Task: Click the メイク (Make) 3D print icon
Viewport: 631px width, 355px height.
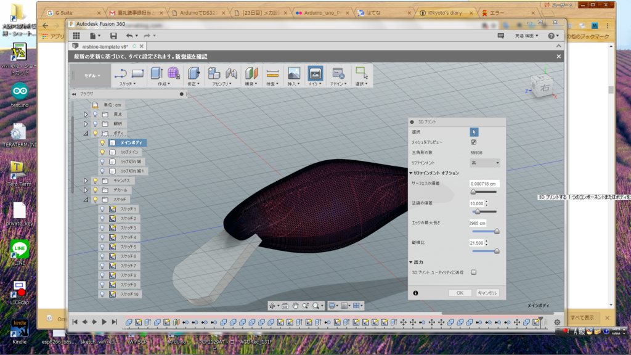Action: [315, 73]
